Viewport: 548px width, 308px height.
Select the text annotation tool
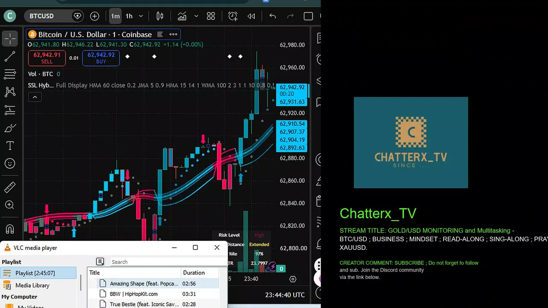tap(10, 146)
